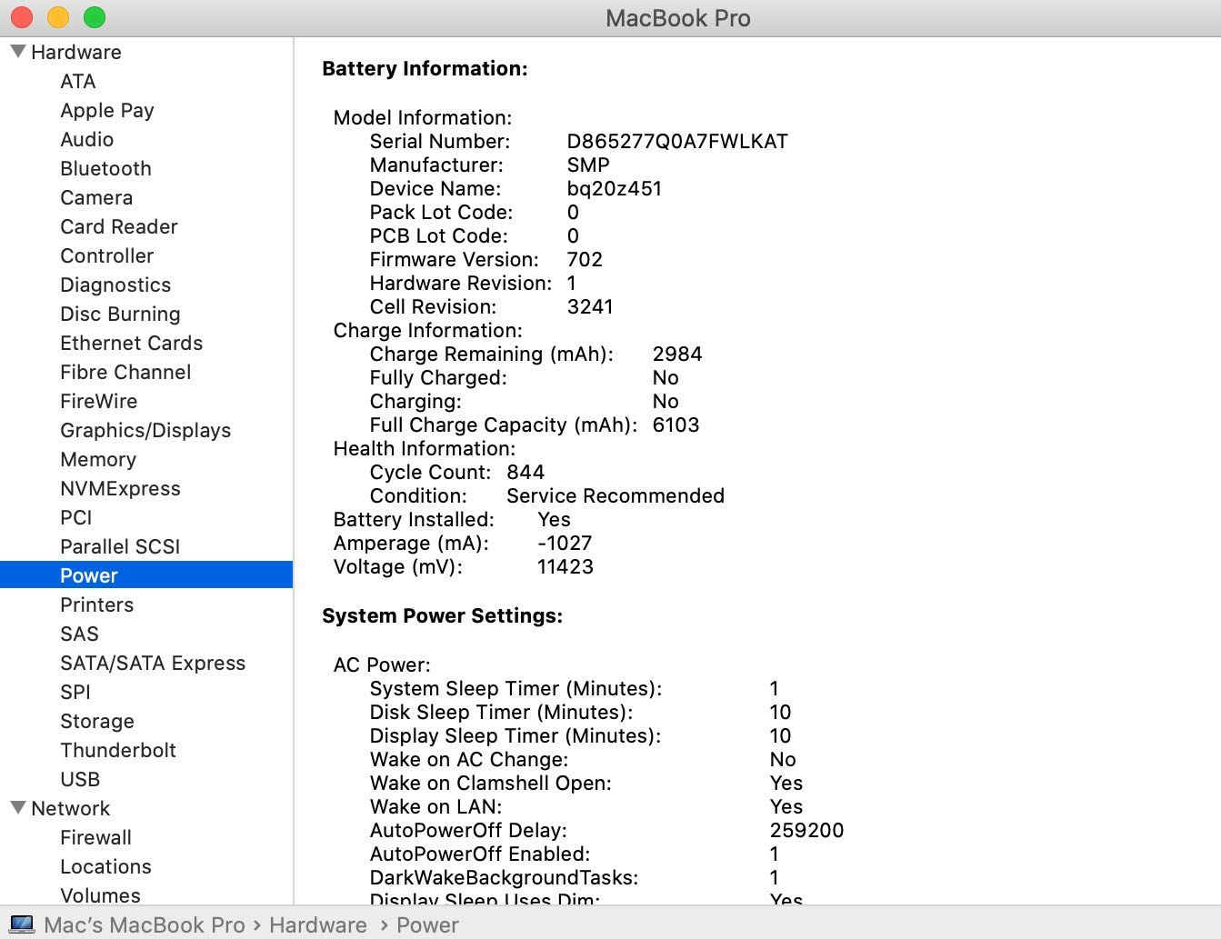View Storage information
The width and height of the screenshot is (1221, 939).
97,721
